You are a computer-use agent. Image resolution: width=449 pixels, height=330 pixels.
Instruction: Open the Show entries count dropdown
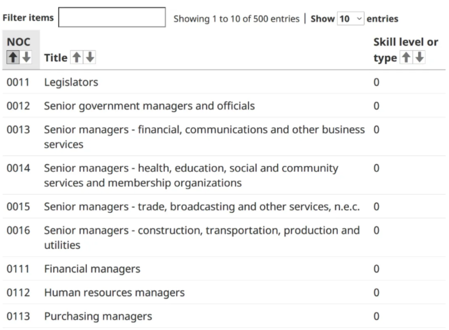(x=350, y=19)
